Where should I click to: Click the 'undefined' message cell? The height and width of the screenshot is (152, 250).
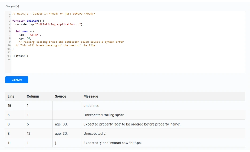coord(92,106)
